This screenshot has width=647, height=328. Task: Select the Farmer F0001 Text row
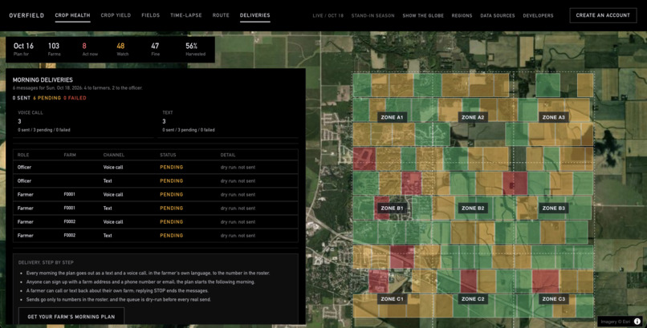pos(156,208)
